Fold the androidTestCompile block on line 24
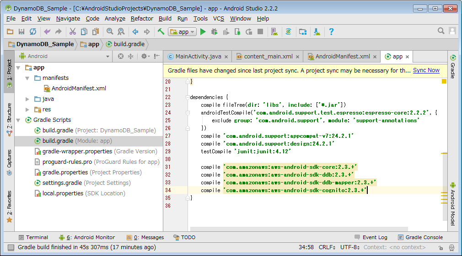The image size is (462, 256). click(x=188, y=113)
